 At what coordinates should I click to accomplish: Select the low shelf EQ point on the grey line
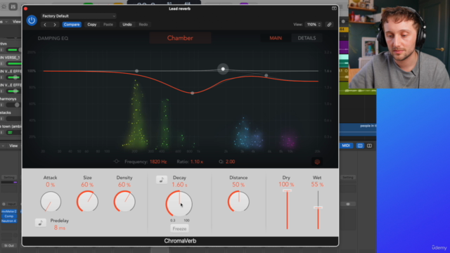(137, 71)
